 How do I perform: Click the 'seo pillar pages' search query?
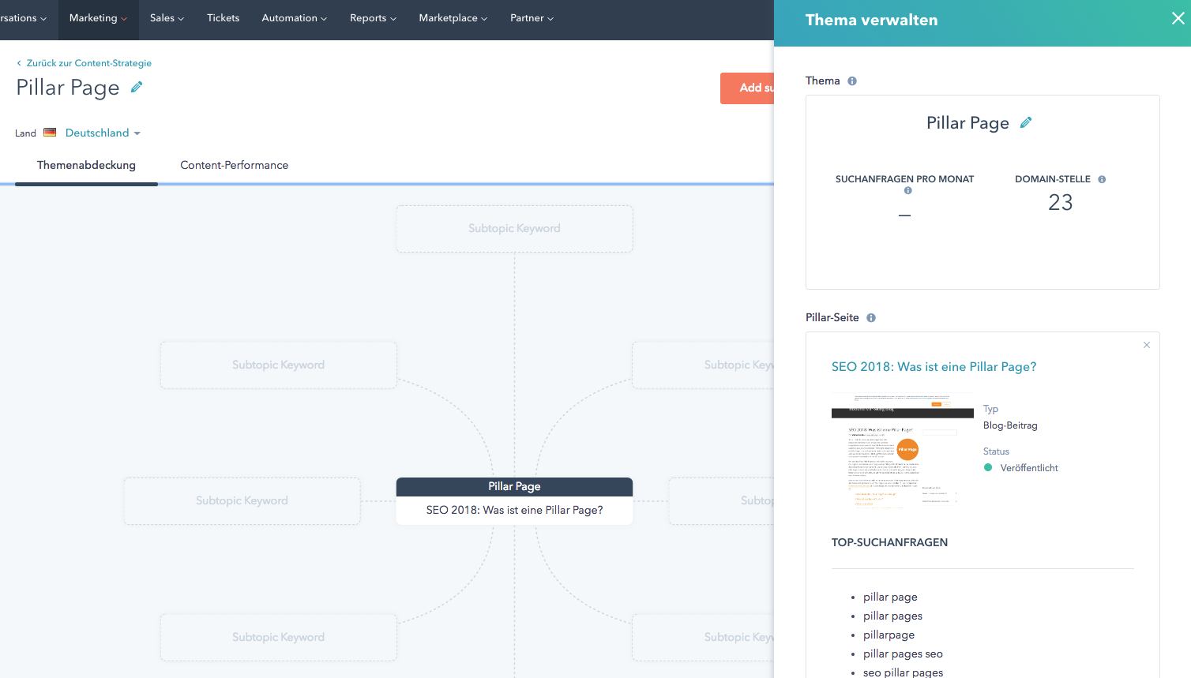point(903,672)
